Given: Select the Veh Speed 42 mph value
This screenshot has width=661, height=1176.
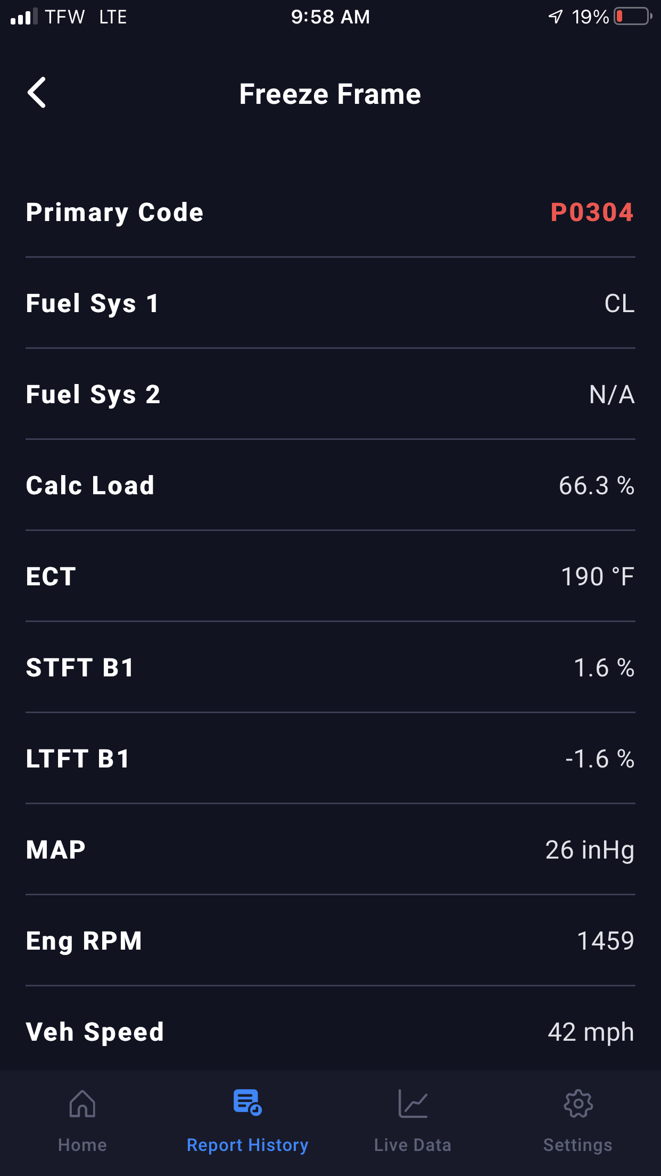Looking at the screenshot, I should coord(591,1032).
